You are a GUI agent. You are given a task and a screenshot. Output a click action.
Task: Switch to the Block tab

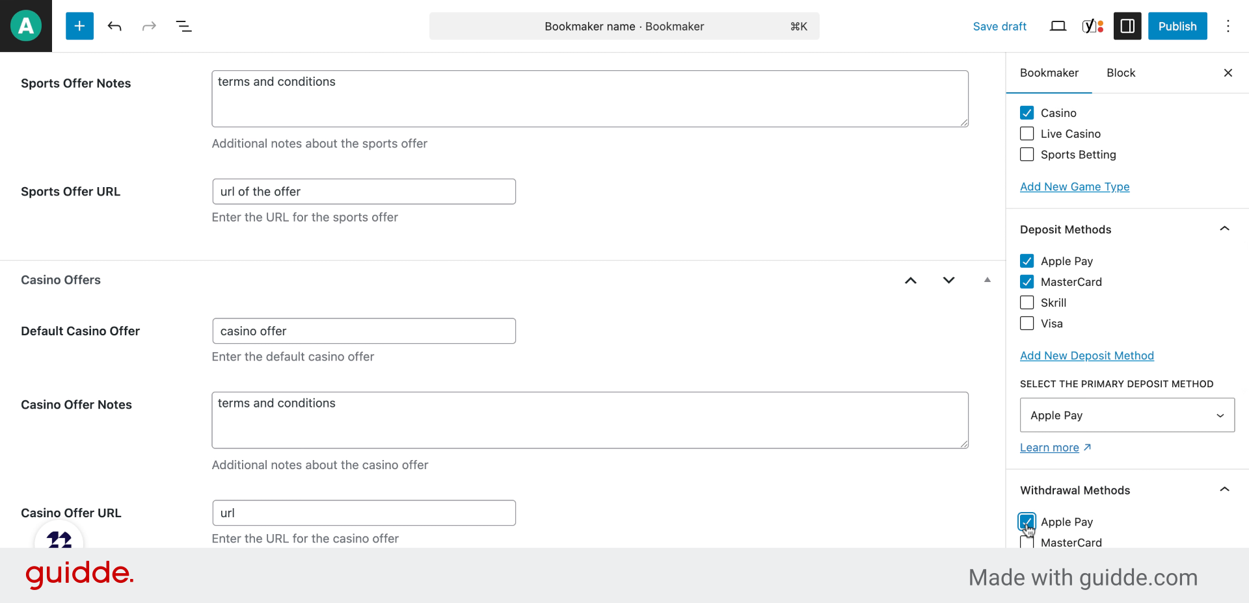(1120, 73)
